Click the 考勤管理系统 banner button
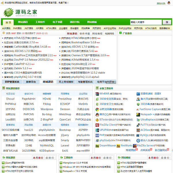The height and width of the screenshot is (173, 173). [85, 82]
